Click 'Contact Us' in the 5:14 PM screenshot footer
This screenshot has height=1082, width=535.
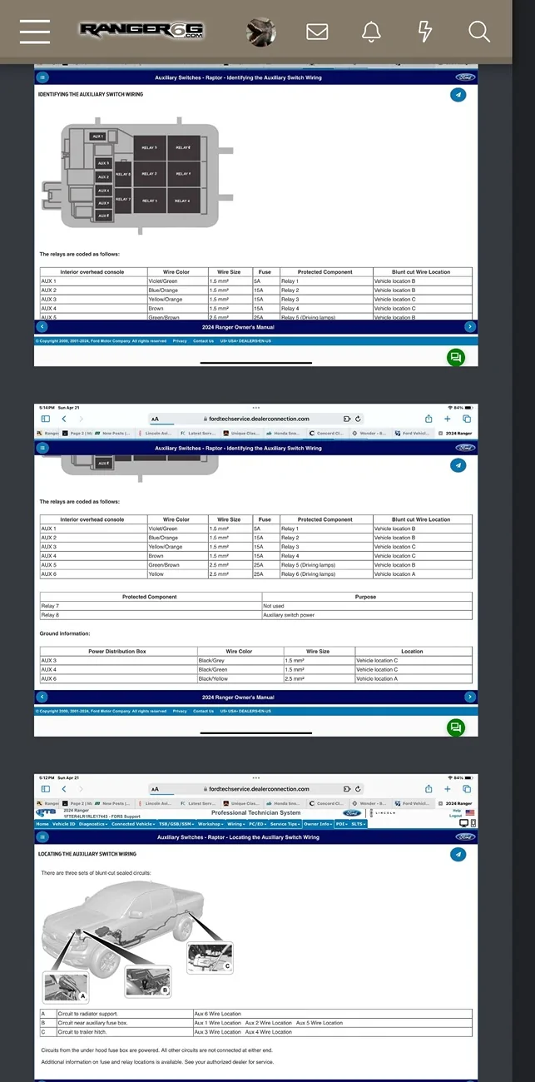pyautogui.click(x=203, y=711)
